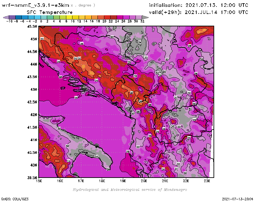Viewport: 260px width, 201px height.
Task: Click the '16E' longitude axis label
Action: 60,181
